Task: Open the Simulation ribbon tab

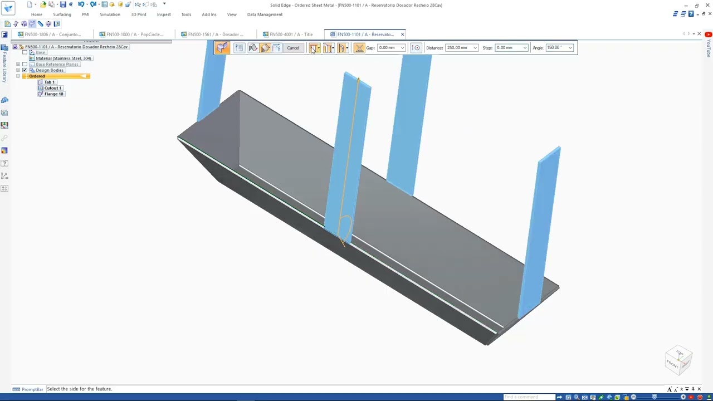Action: tap(110, 14)
